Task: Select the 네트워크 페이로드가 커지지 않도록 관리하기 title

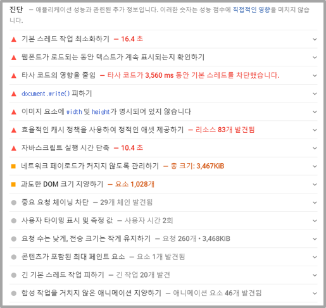Action: (90, 166)
